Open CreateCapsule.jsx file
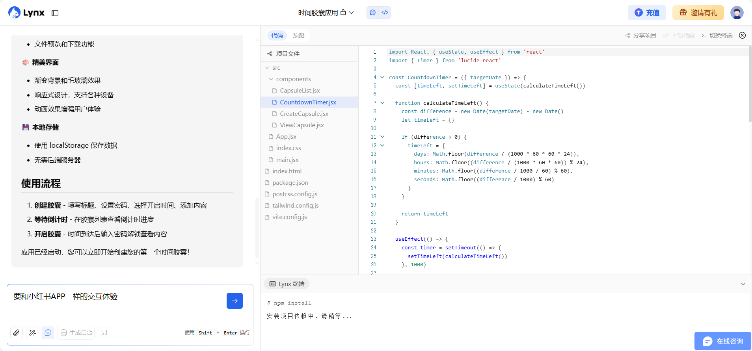Screen dimensions: 752x351 309,113
